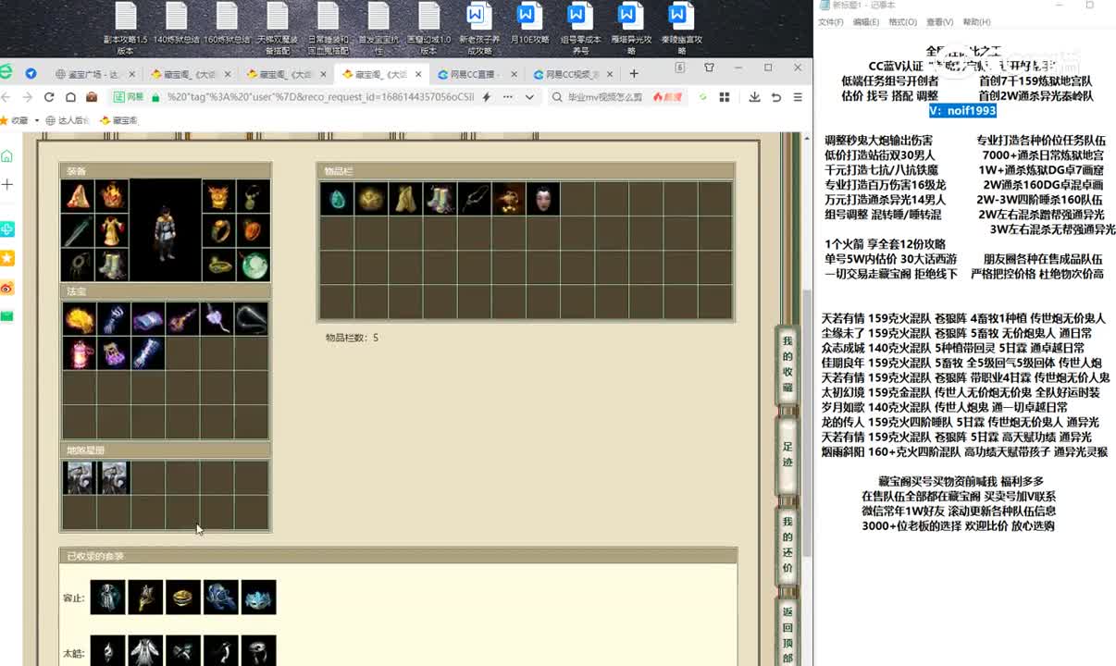The image size is (1116, 666).
Task: Click the browser home icon
Action: (x=69, y=96)
